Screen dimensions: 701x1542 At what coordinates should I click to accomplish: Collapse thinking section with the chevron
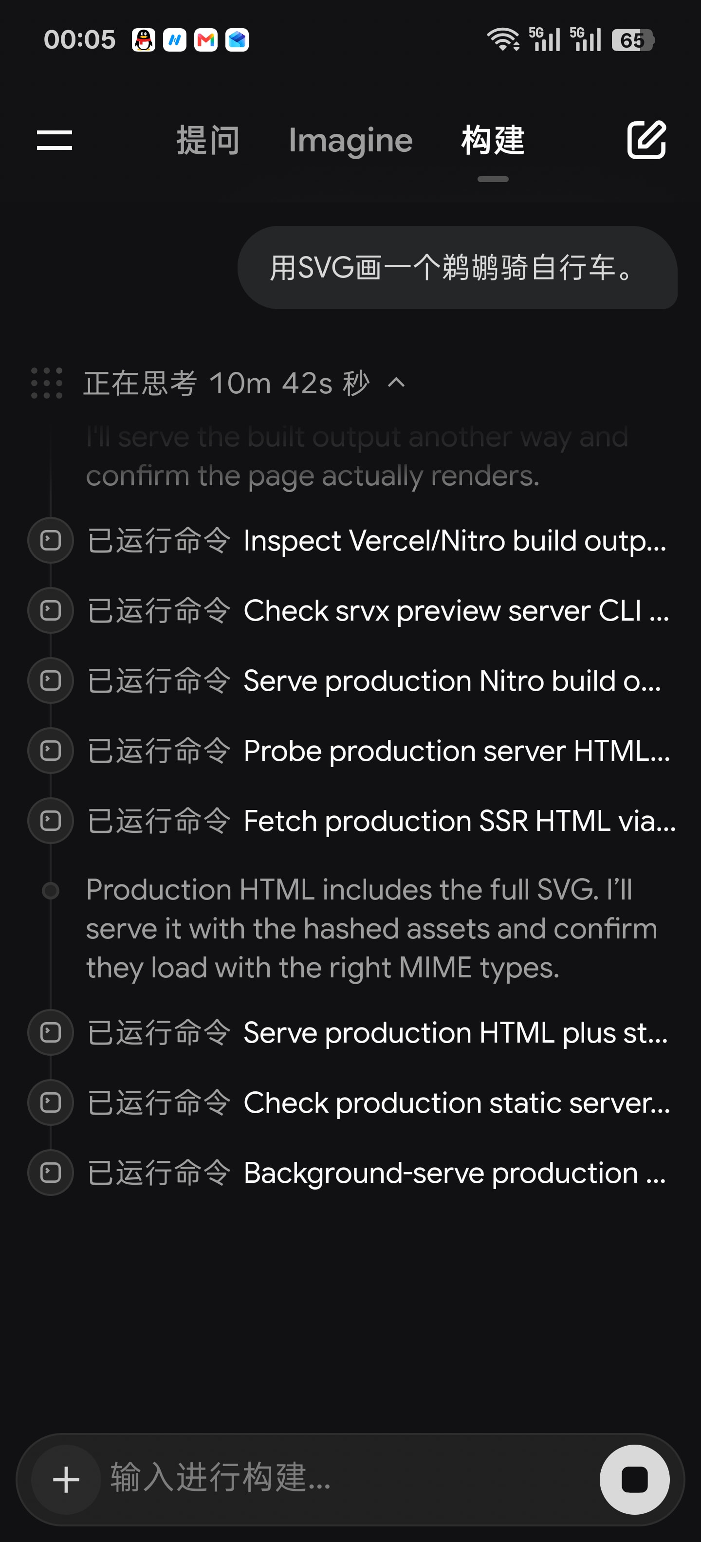pyautogui.click(x=396, y=383)
